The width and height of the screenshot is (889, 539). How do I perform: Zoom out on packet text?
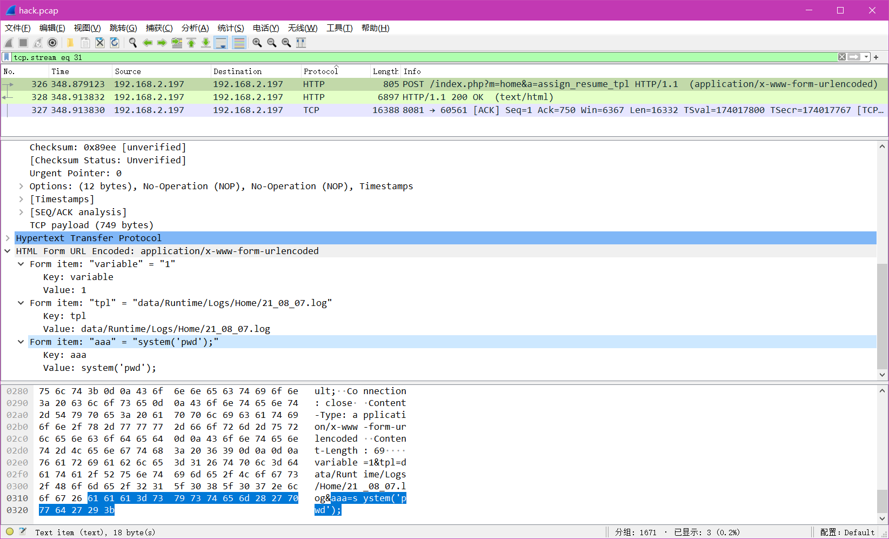point(272,43)
